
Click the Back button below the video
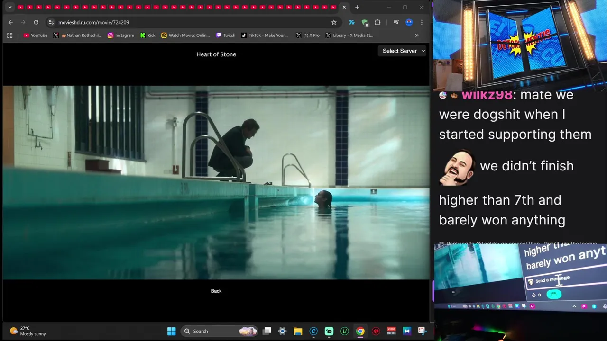coord(216,291)
